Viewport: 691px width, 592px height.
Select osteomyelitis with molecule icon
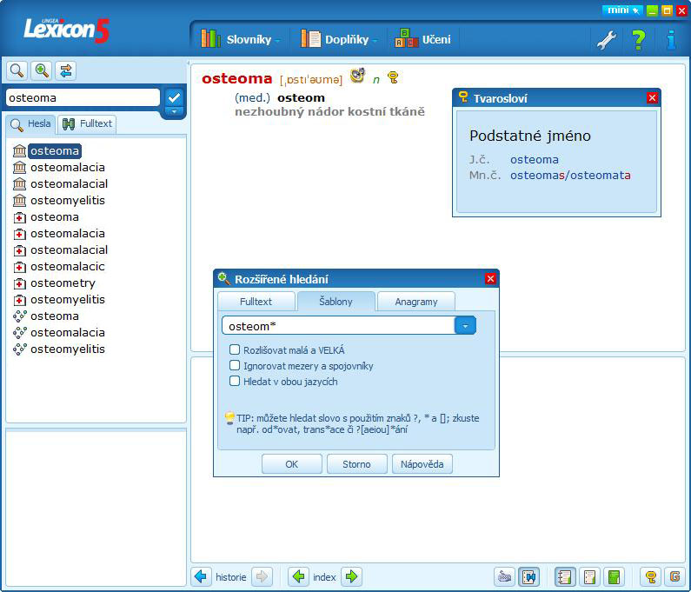(68, 349)
